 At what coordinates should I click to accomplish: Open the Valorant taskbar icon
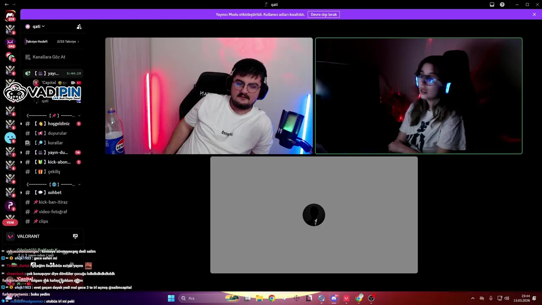coord(346,298)
